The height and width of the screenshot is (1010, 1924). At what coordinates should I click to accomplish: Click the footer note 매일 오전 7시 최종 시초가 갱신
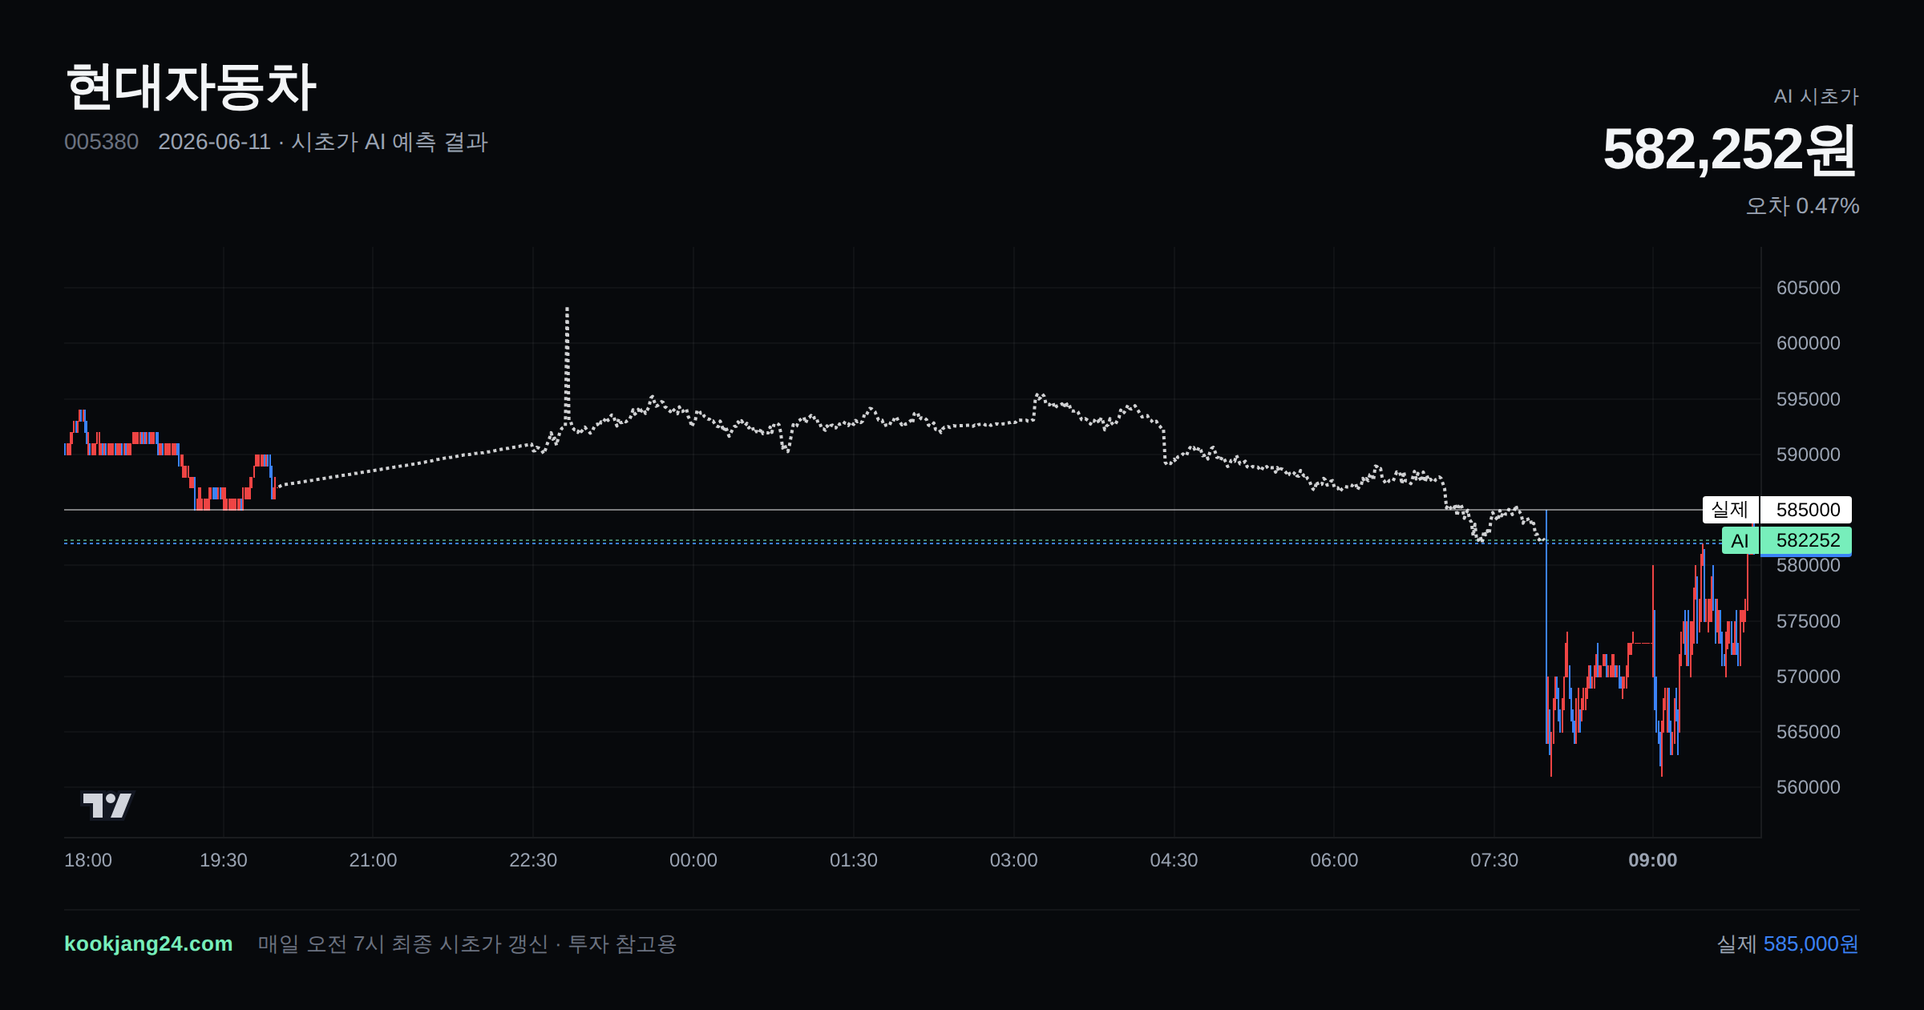click(402, 943)
